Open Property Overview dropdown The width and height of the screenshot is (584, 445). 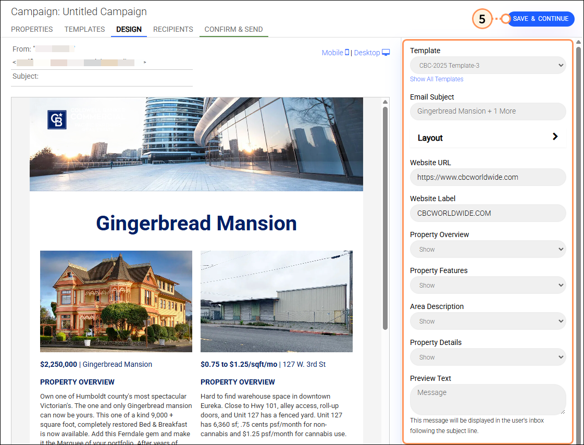click(x=488, y=250)
